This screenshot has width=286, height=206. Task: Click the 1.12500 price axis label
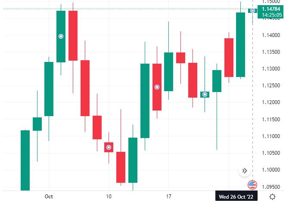click(x=271, y=86)
